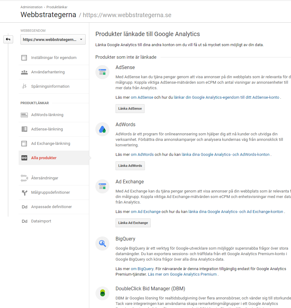Follow the Administration breadcrumb link
Viewport: 291px width, 308px height.
coord(31,7)
